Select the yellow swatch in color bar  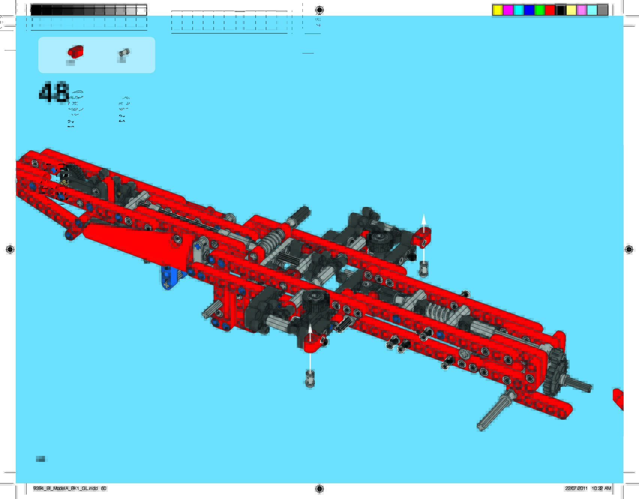497,10
